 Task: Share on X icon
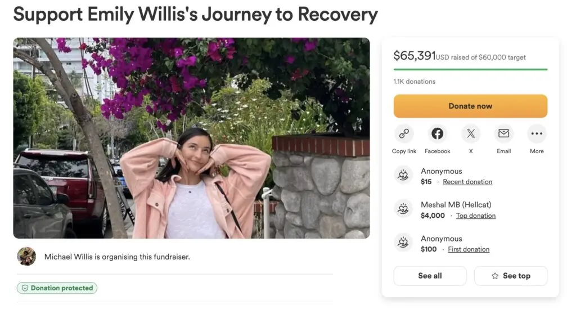(471, 134)
